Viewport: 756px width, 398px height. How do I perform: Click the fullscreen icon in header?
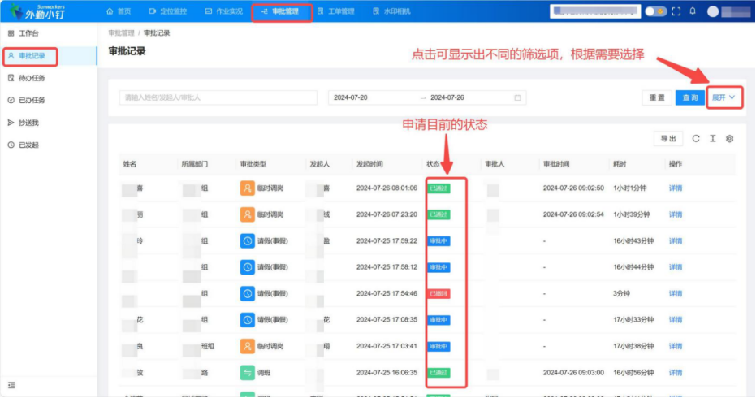[676, 11]
